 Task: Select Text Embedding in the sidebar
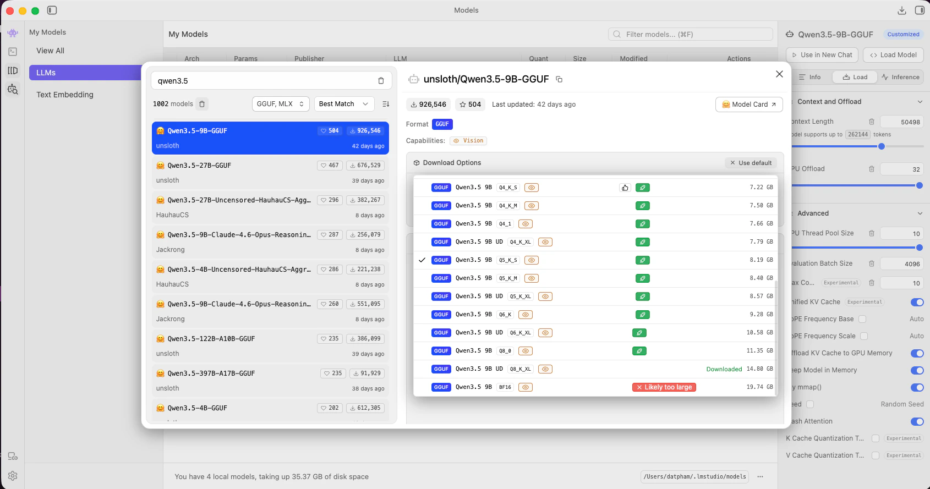(x=65, y=95)
